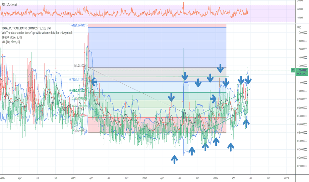Select the TOTAL PUT CALL RATIO COMPOSITE title

point(26,28)
